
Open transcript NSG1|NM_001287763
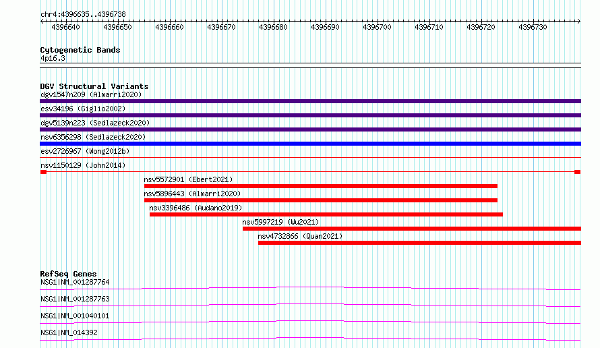75,299
